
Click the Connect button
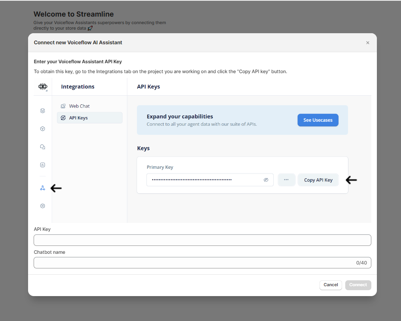point(358,285)
